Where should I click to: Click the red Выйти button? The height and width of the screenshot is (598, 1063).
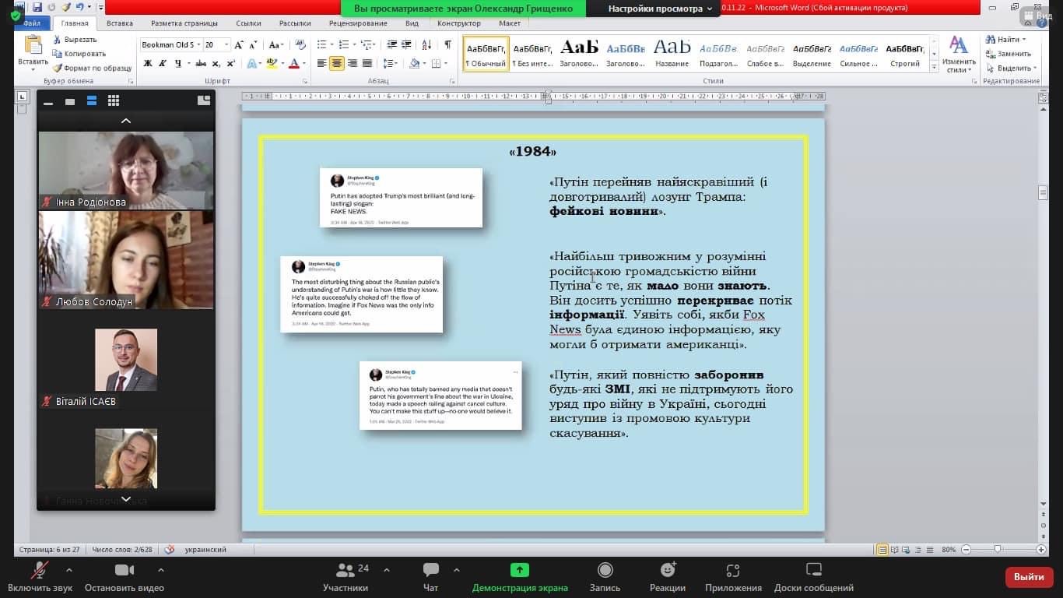(x=1029, y=577)
